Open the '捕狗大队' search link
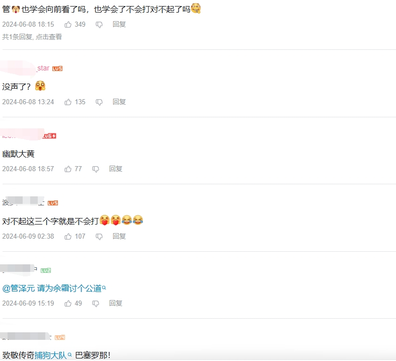Screen dimensions: 396x361 click(53, 355)
